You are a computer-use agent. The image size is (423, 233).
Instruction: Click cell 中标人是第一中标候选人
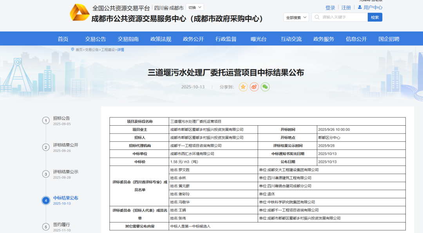pyautogui.click(x=287, y=226)
